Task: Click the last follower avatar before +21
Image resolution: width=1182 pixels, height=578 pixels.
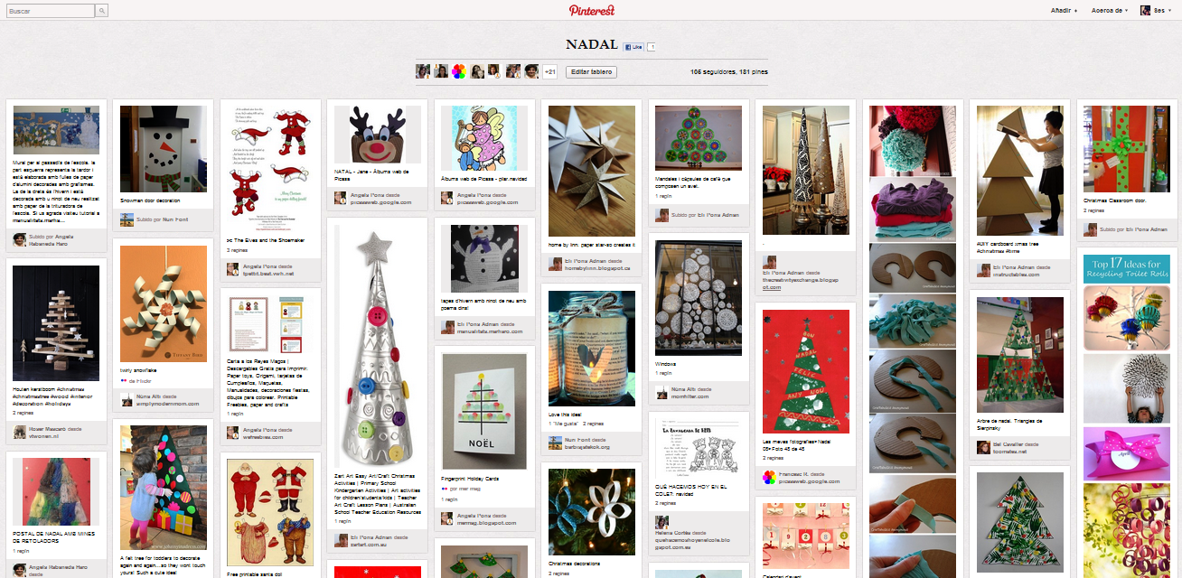Action: [x=530, y=71]
